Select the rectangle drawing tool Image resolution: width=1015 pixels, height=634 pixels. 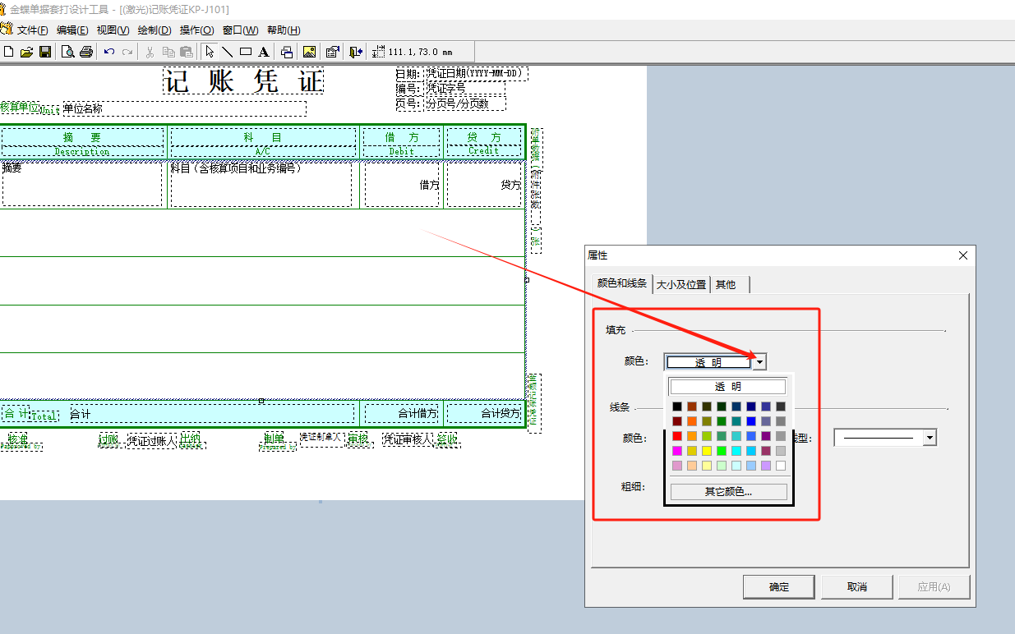245,52
